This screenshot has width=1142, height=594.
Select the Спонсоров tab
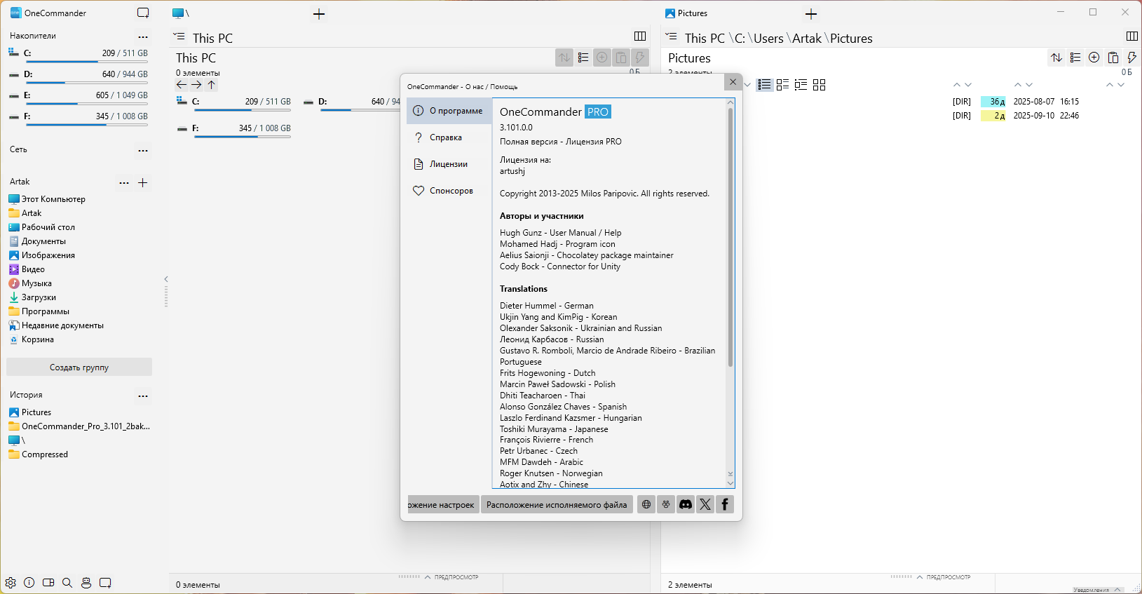click(449, 191)
